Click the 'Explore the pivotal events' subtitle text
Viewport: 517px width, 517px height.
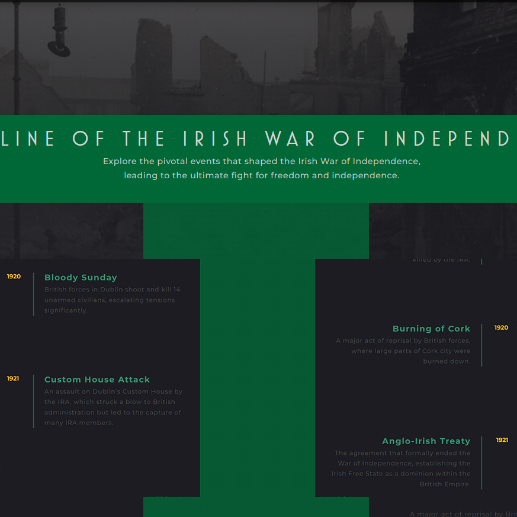pyautogui.click(x=262, y=168)
